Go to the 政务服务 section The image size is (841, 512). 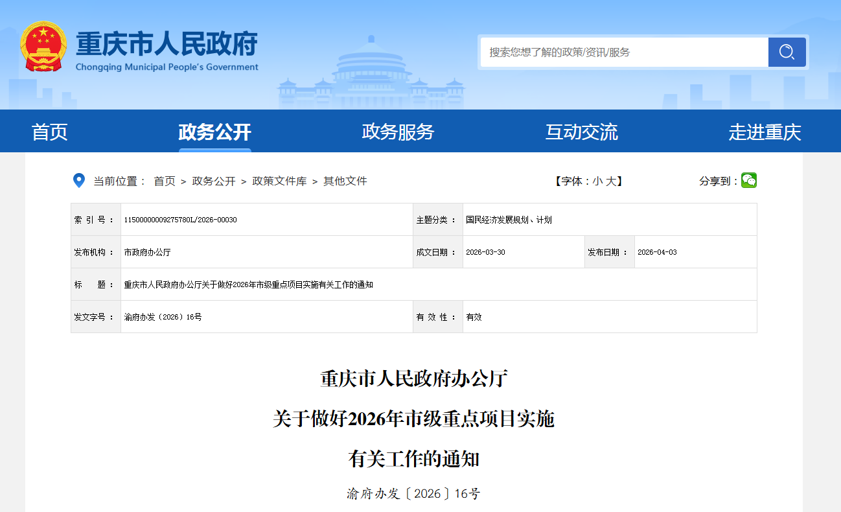pos(398,132)
